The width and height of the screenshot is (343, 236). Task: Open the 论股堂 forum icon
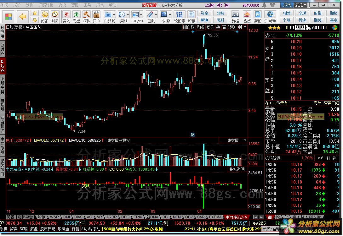point(180,17)
